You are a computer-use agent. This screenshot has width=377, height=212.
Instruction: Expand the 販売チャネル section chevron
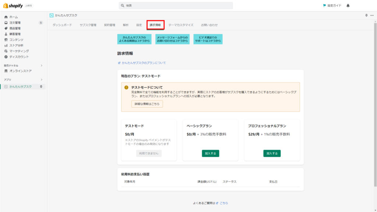pyautogui.click(x=41, y=66)
